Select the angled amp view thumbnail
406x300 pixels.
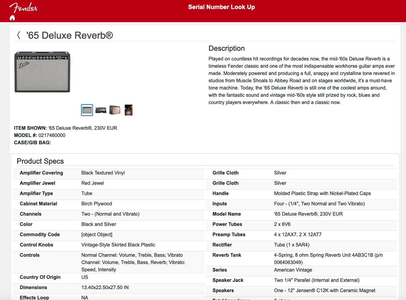[x=115, y=110]
